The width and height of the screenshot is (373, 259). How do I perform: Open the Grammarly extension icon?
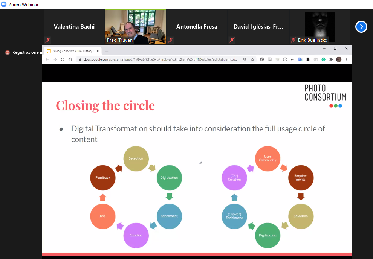(323, 59)
